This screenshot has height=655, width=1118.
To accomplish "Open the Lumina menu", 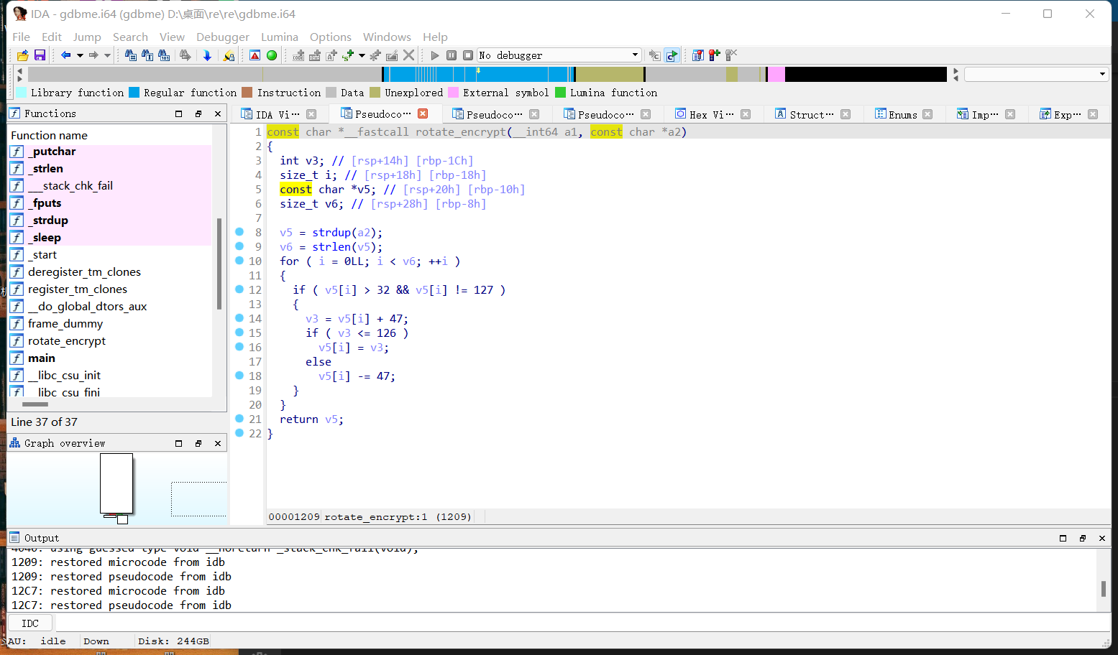I will click(x=280, y=37).
